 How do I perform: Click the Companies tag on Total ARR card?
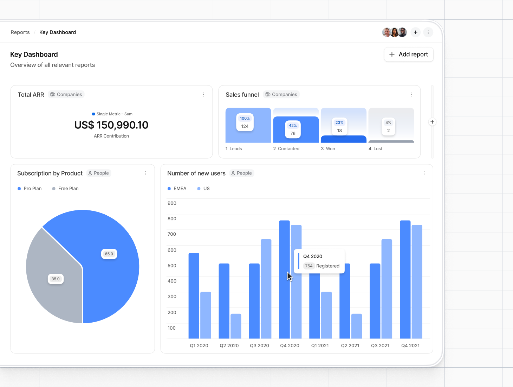coord(66,94)
